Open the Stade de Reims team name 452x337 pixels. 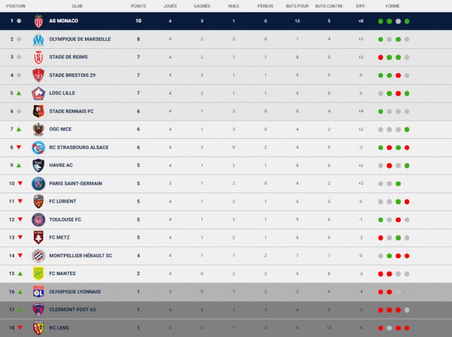68,57
